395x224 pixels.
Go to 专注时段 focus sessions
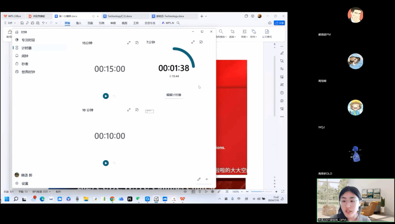(28, 40)
